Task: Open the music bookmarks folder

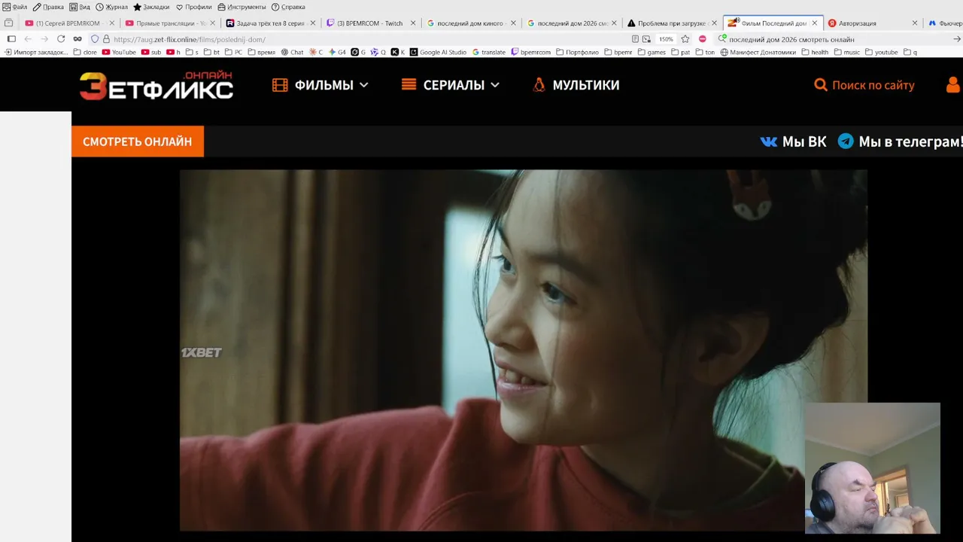Action: pyautogui.click(x=846, y=52)
